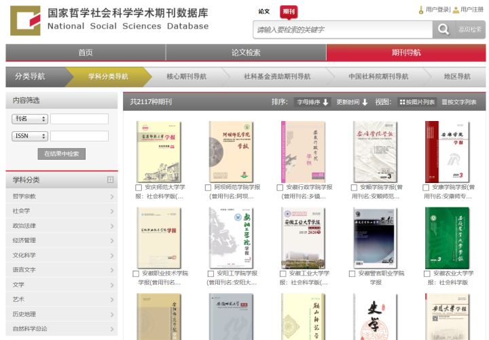The width and height of the screenshot is (489, 340).
Task: Open the 安康学院学报 cover thumbnail
Action: coord(447,152)
